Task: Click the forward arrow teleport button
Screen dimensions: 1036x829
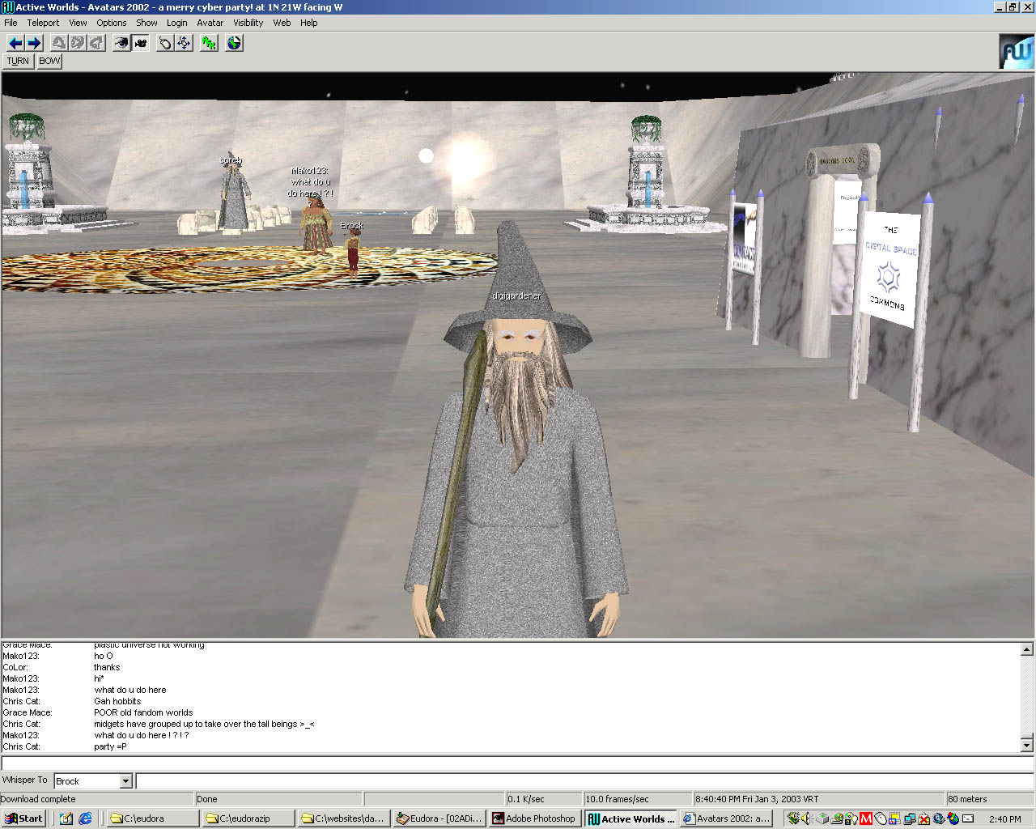Action: pyautogui.click(x=34, y=43)
